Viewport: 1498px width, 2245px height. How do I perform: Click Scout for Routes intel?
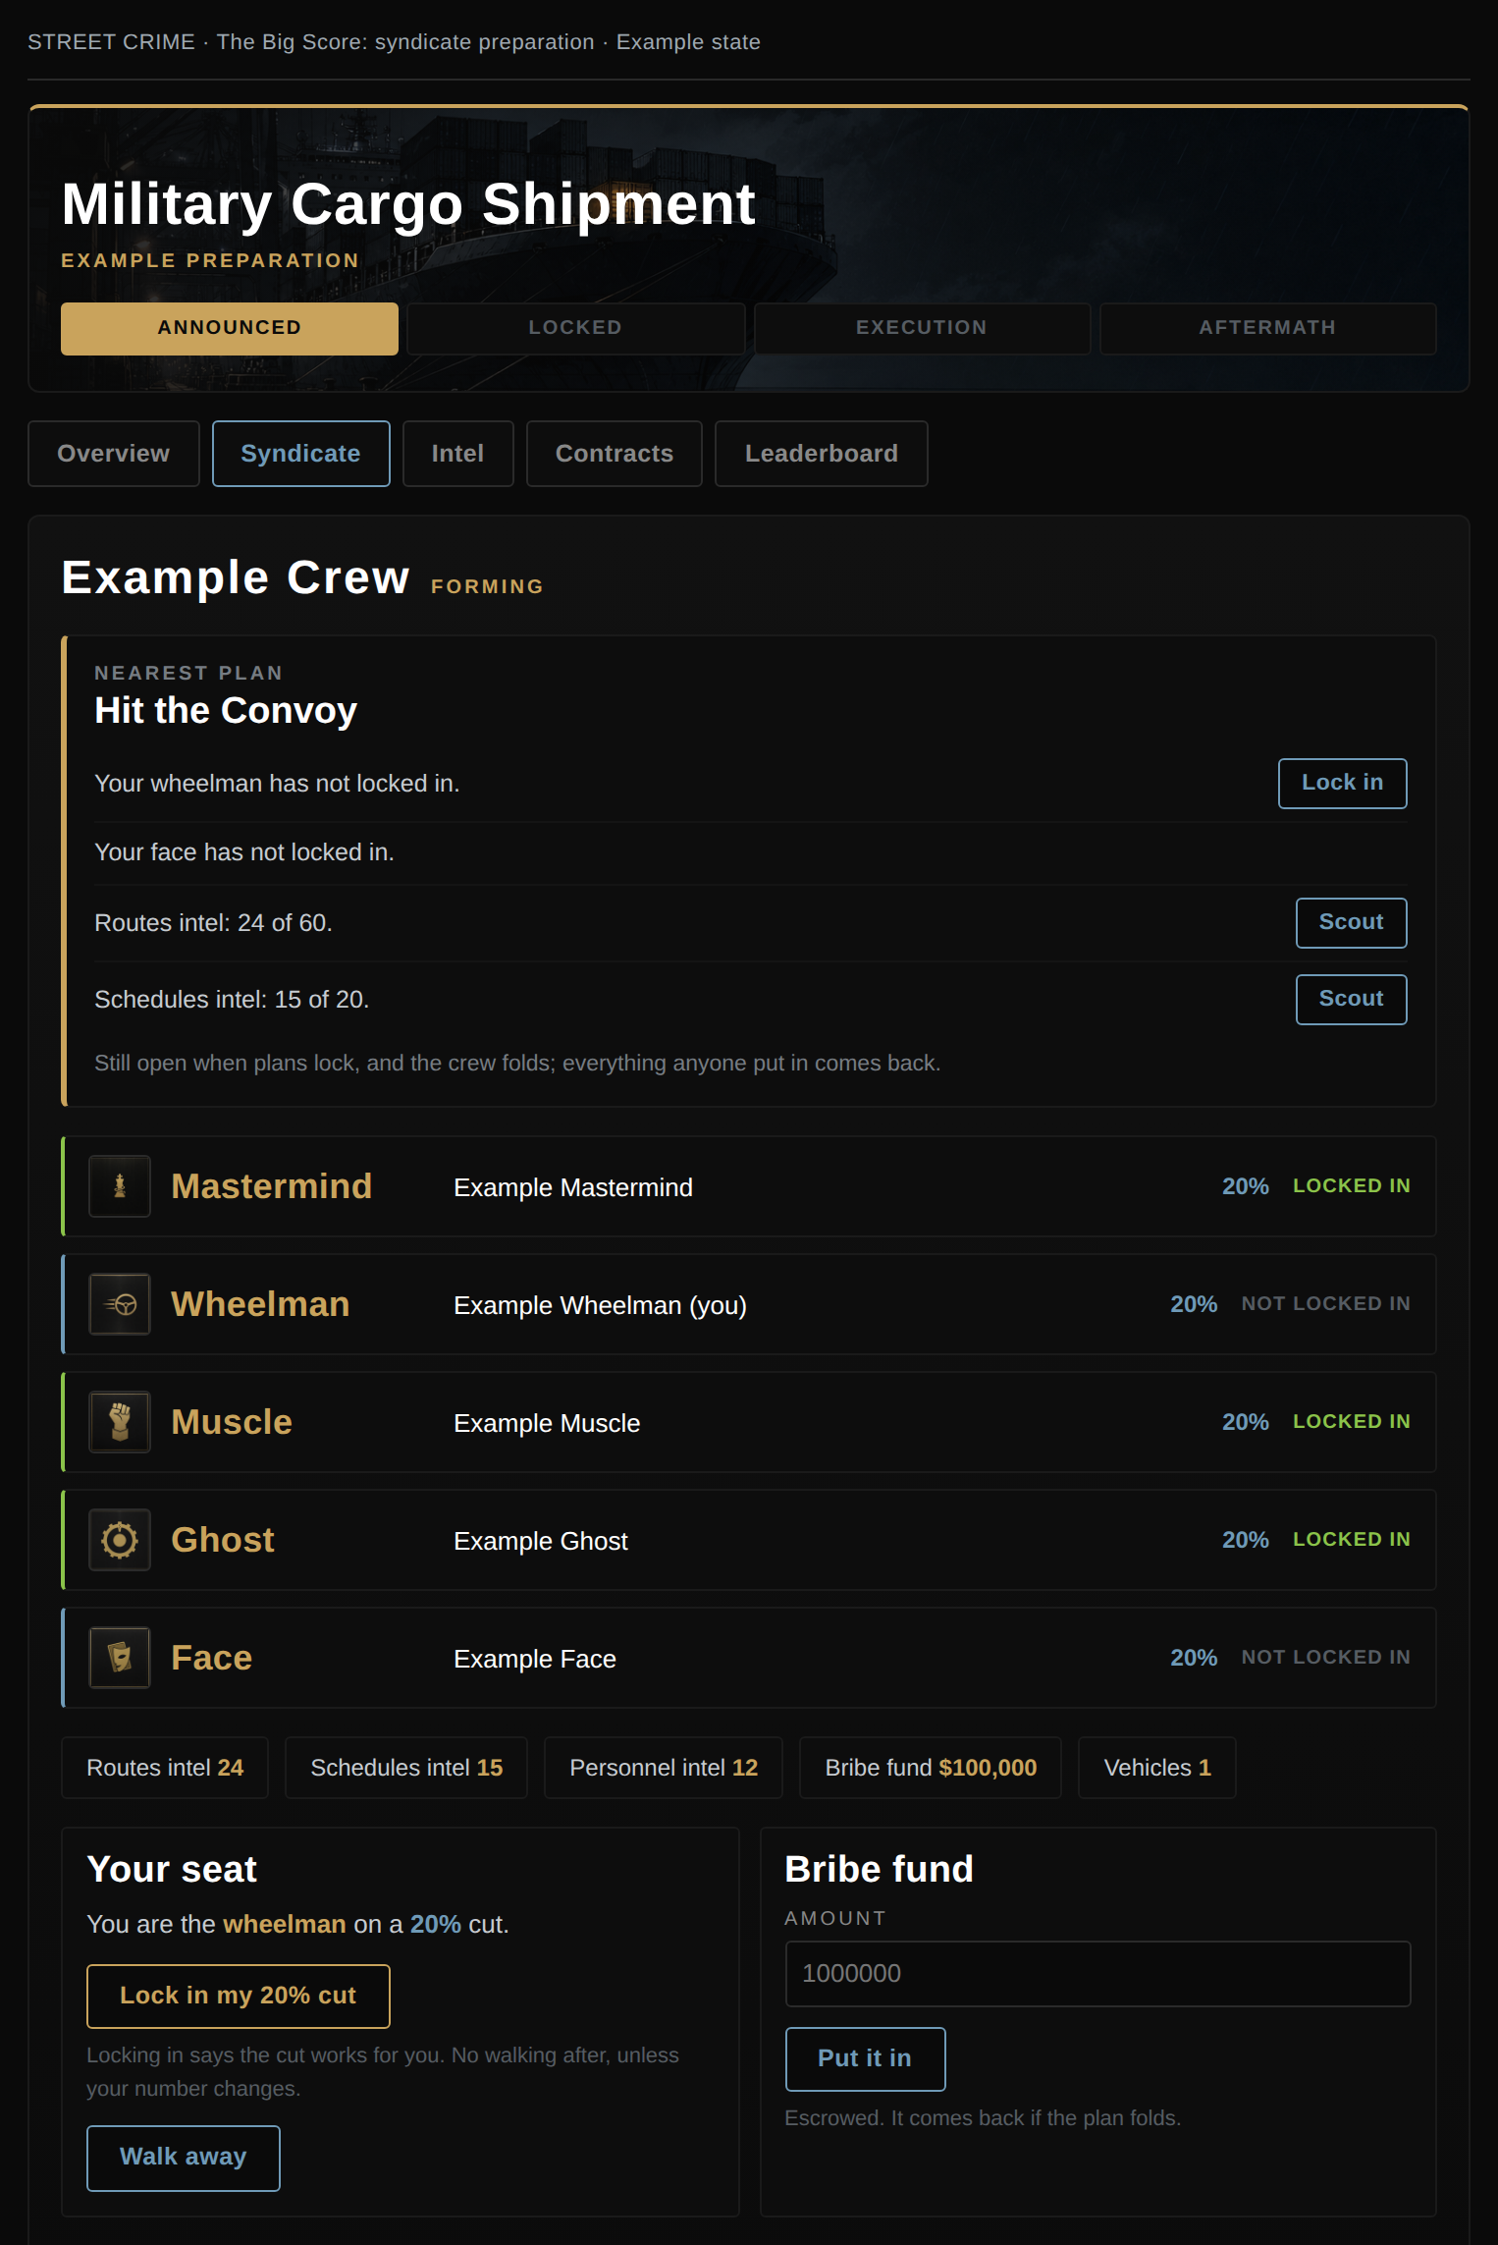(x=1352, y=923)
